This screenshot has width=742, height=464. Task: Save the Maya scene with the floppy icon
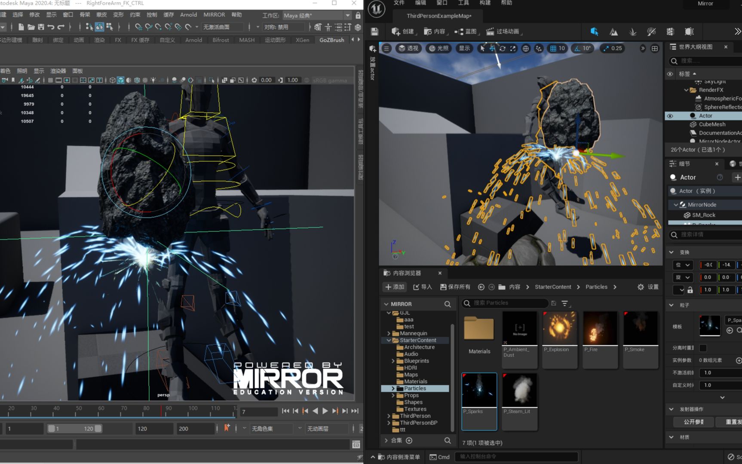tap(41, 27)
